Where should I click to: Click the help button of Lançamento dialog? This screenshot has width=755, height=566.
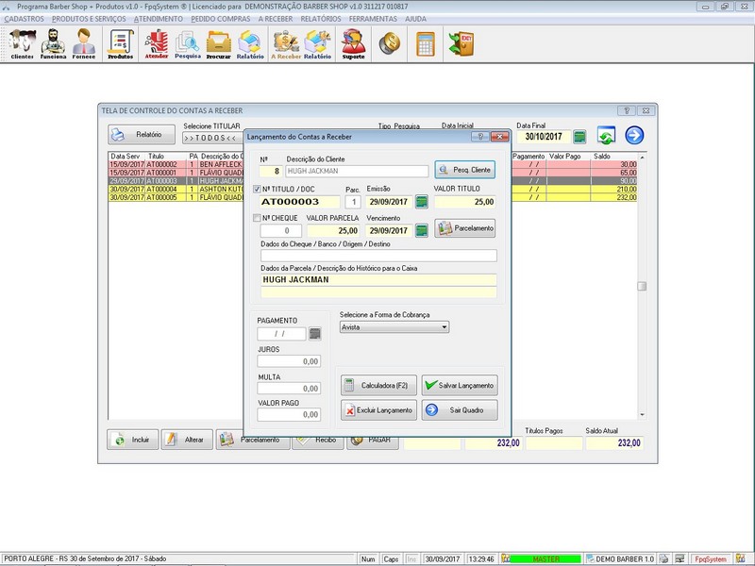[x=480, y=137]
